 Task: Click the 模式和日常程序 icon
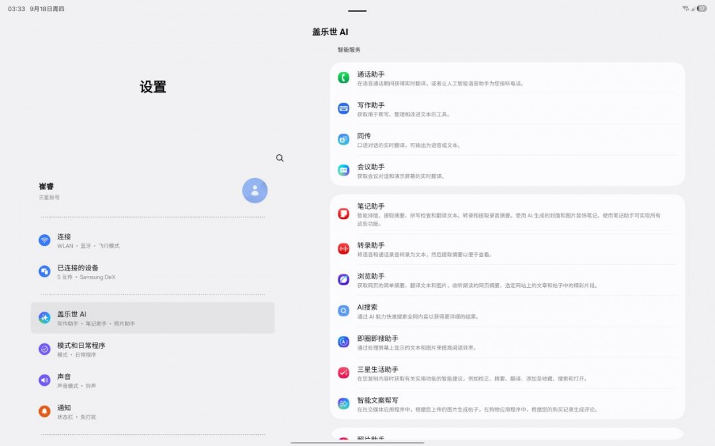(44, 349)
